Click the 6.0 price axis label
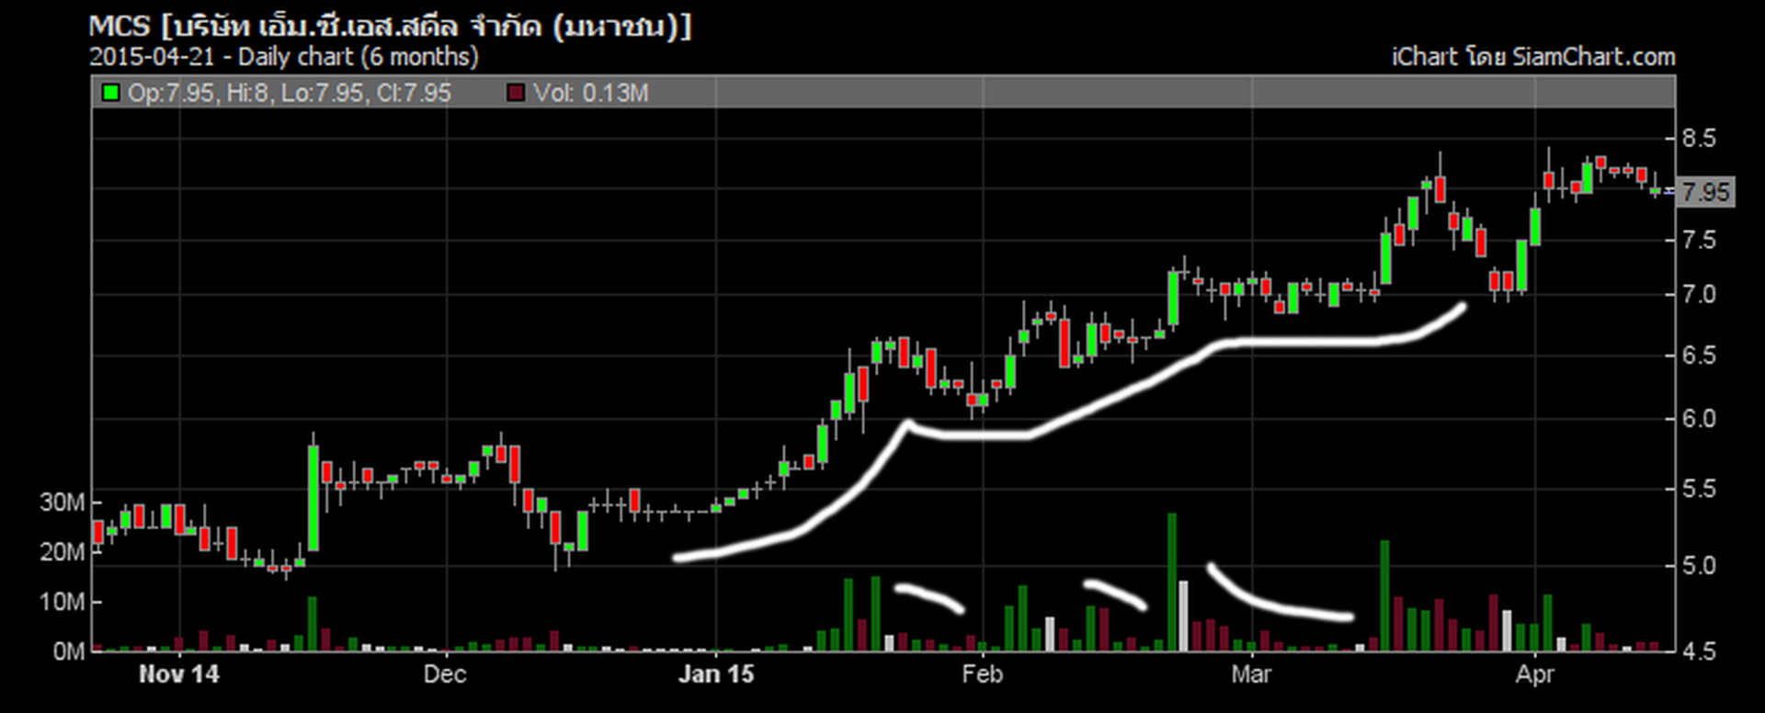Viewport: 1765px width, 713px height. pyautogui.click(x=1698, y=419)
